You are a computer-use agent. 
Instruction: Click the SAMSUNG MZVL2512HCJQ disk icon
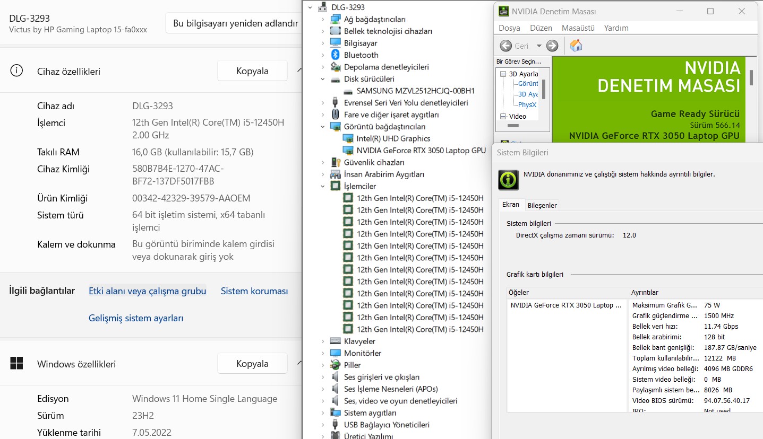[348, 91]
